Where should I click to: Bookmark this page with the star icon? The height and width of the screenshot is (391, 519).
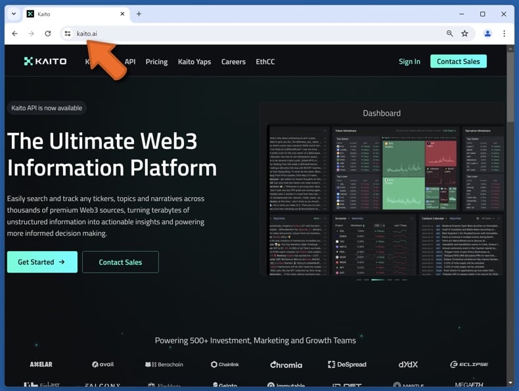click(x=464, y=34)
